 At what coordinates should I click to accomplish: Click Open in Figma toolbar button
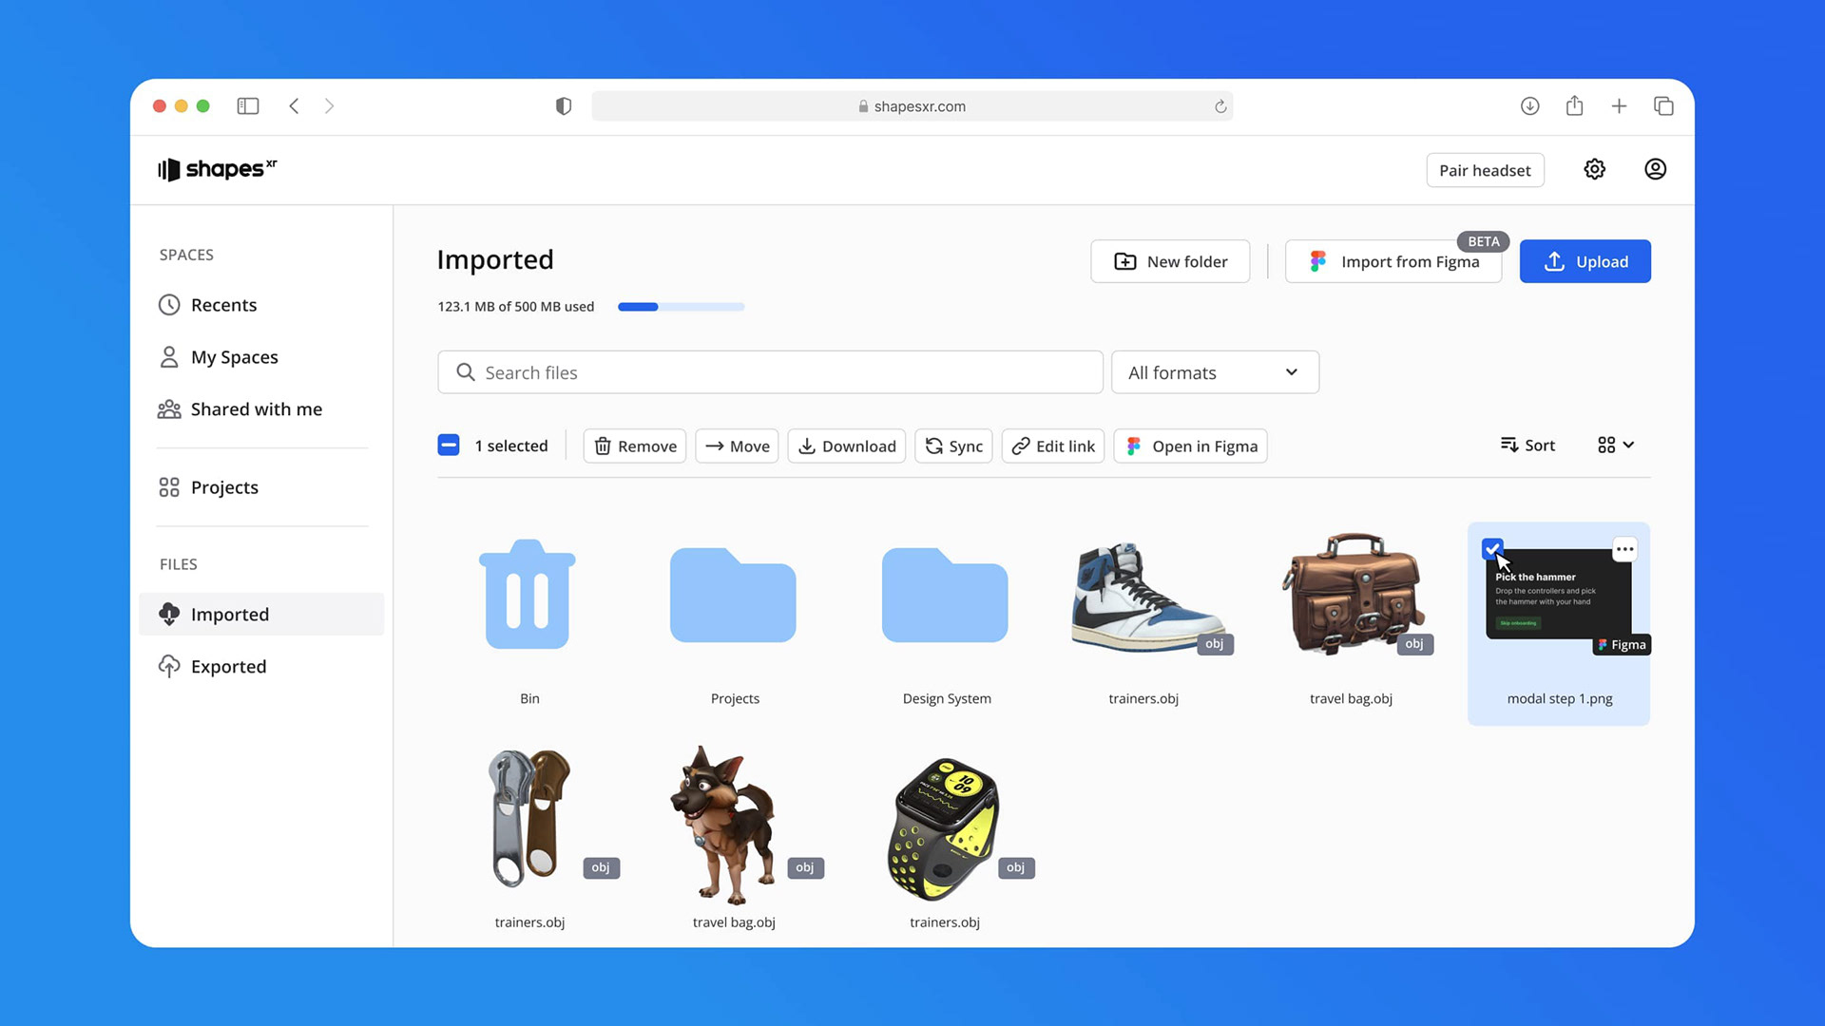(1190, 446)
